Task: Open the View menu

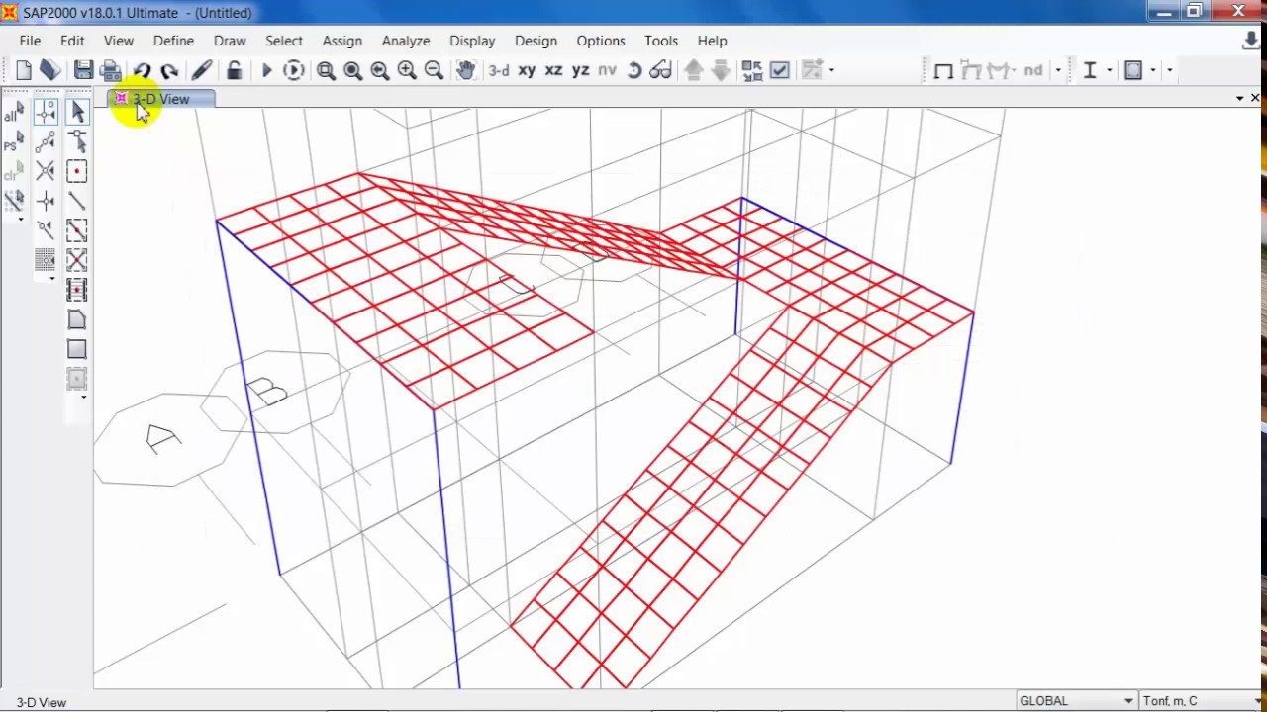Action: tap(119, 41)
